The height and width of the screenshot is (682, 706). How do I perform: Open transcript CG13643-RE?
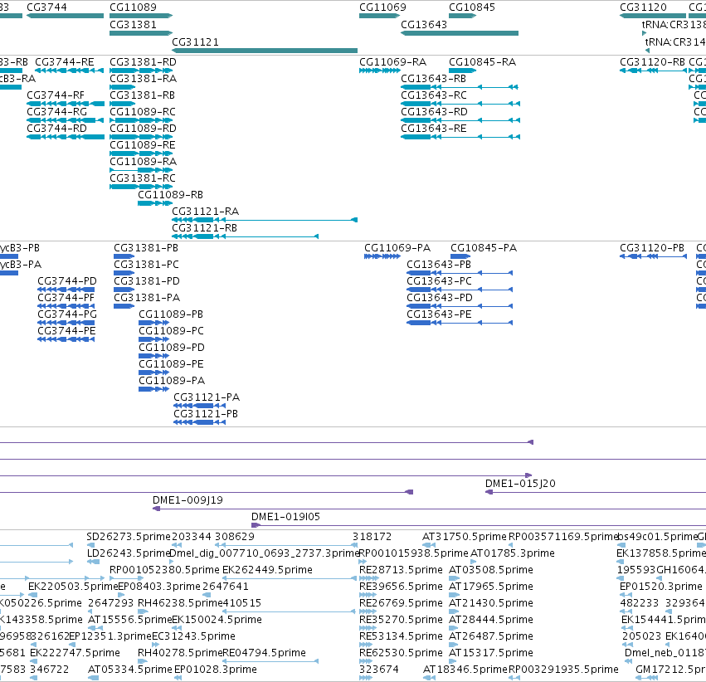point(434,129)
